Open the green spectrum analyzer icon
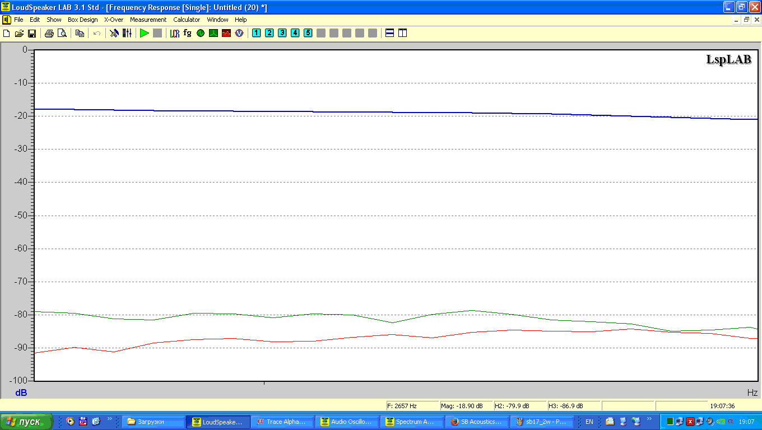 coord(213,34)
